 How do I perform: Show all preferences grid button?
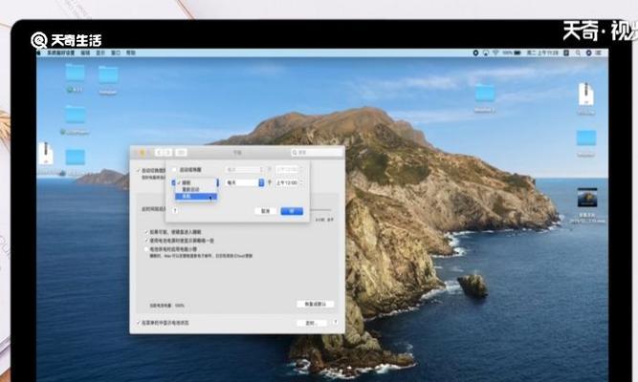click(x=181, y=153)
